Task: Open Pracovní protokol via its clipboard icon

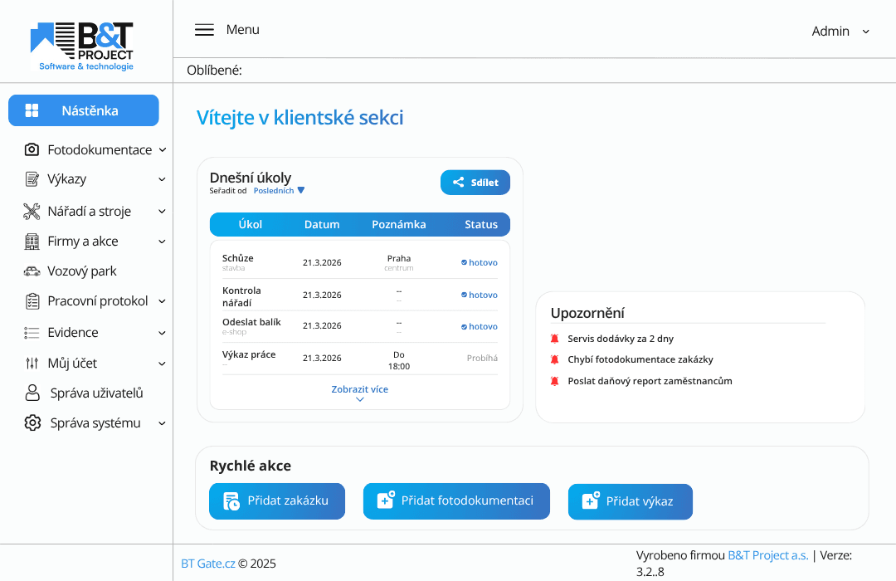Action: [32, 300]
